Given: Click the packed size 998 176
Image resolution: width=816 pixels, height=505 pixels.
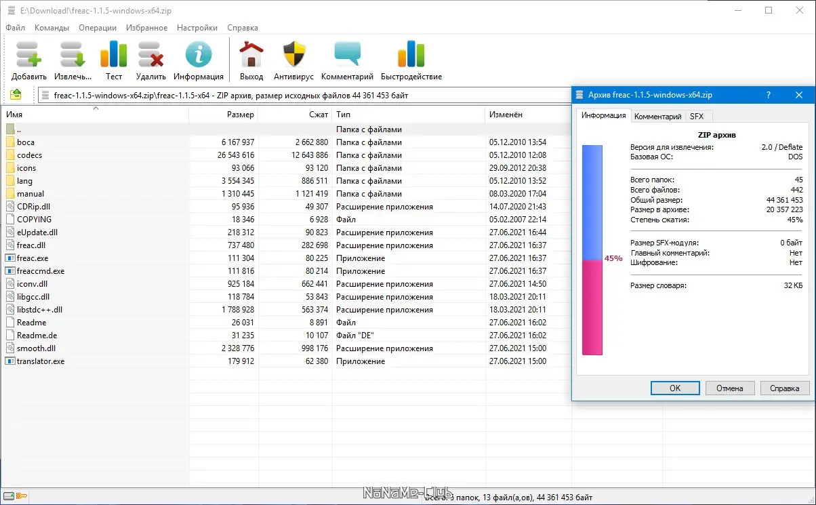Looking at the screenshot, I should point(312,348).
